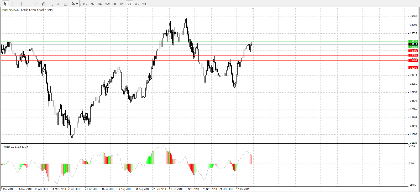
Task: Enable the W1 weekly timeframe
Action: point(137,4)
